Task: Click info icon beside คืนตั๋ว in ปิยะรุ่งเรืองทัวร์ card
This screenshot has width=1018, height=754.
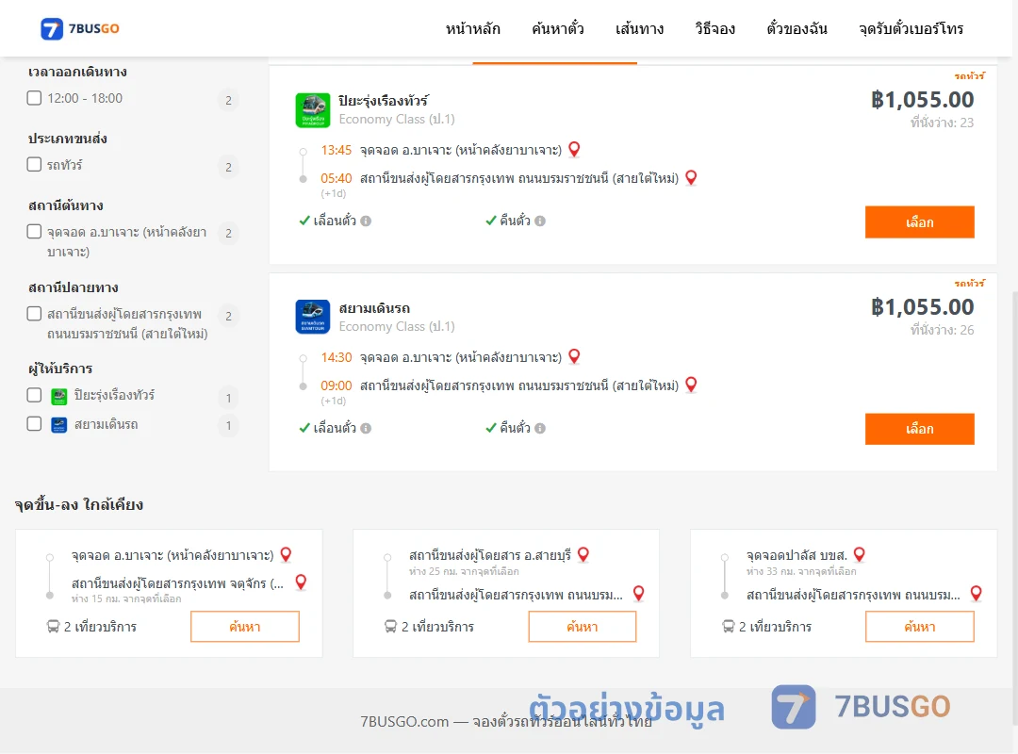Action: point(540,221)
